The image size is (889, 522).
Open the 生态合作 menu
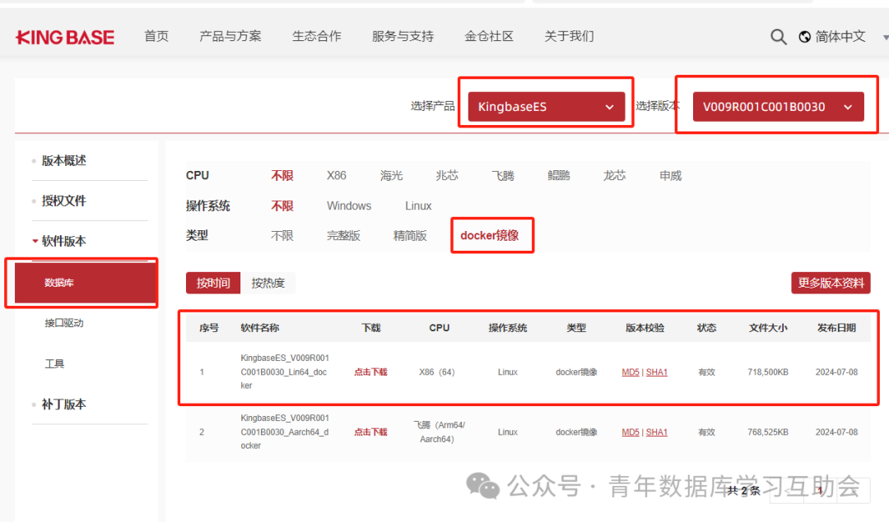tap(317, 36)
